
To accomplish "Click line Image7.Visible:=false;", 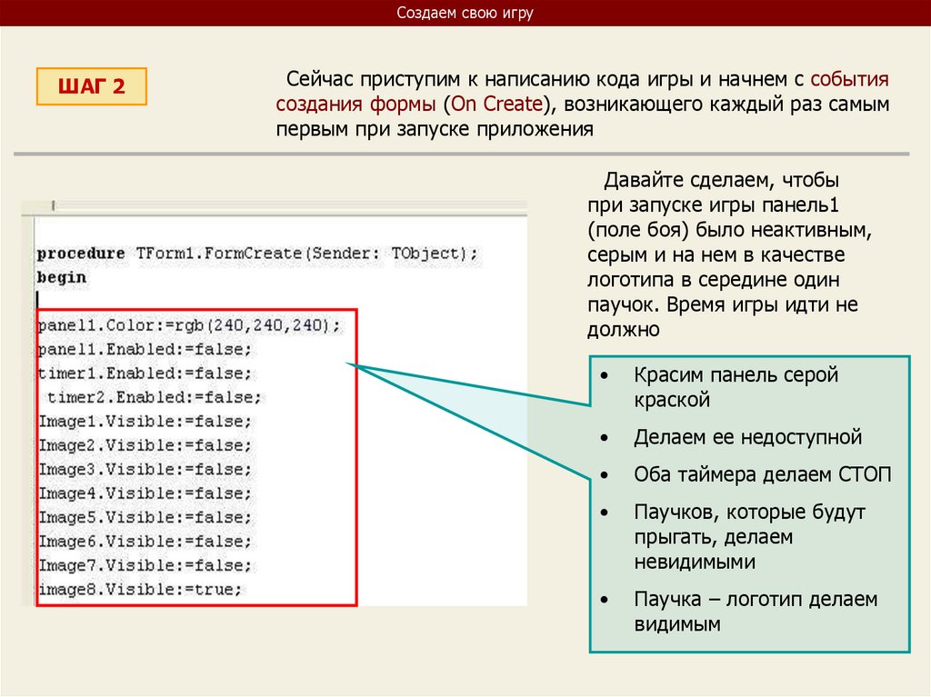I will click(145, 565).
